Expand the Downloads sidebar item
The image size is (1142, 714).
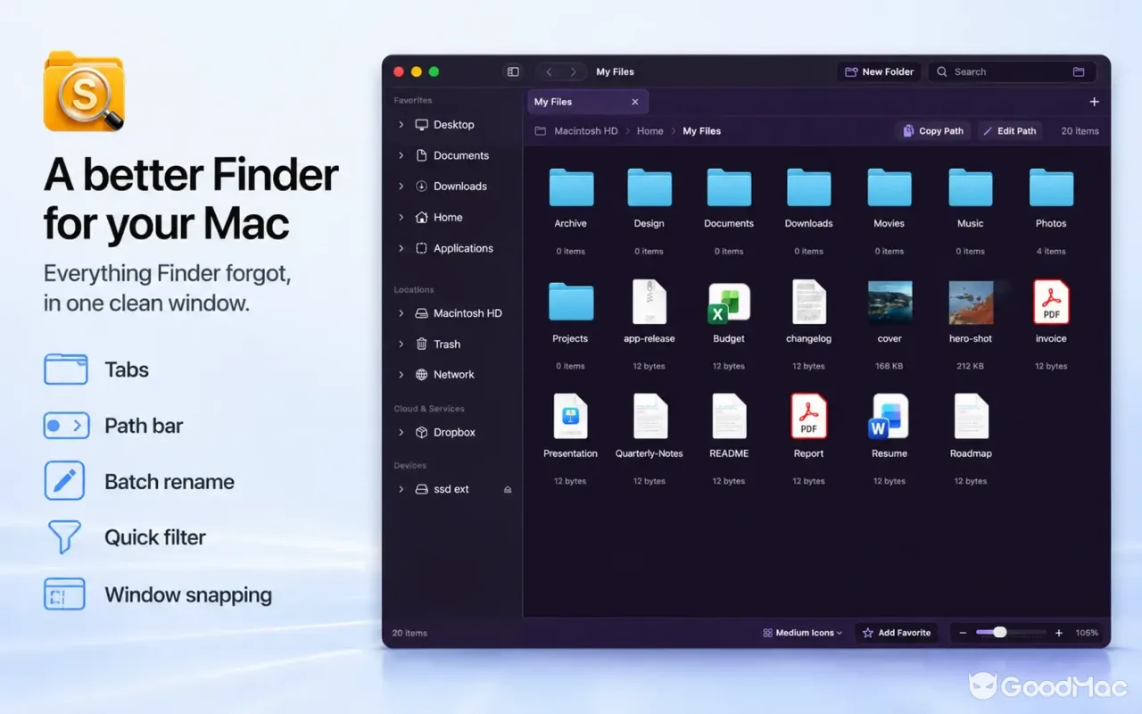pyautogui.click(x=401, y=187)
